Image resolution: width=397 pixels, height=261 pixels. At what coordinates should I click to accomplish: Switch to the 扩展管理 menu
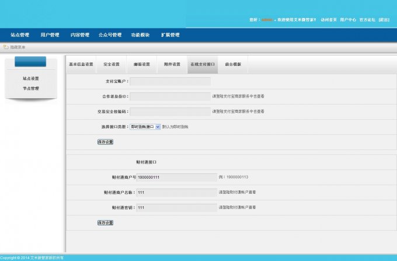point(170,35)
